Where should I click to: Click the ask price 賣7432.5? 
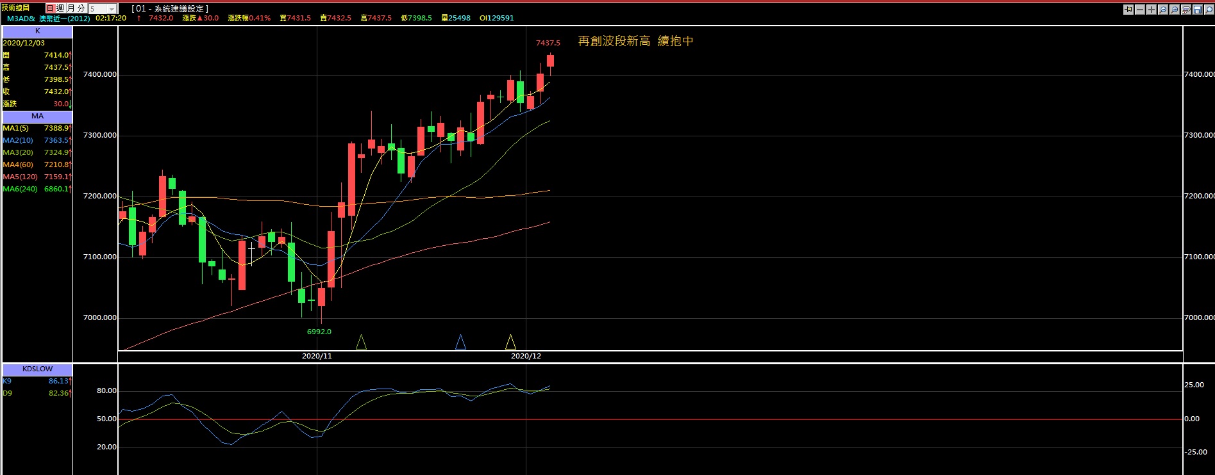(x=335, y=18)
